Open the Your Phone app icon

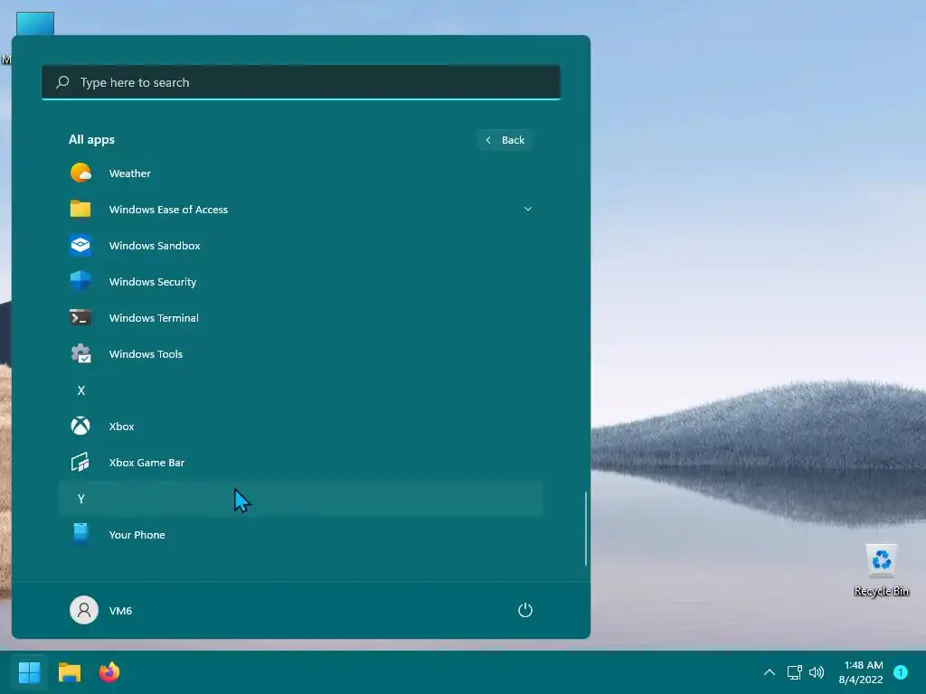pos(80,533)
